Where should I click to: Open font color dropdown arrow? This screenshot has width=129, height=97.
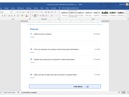coord(29,16)
